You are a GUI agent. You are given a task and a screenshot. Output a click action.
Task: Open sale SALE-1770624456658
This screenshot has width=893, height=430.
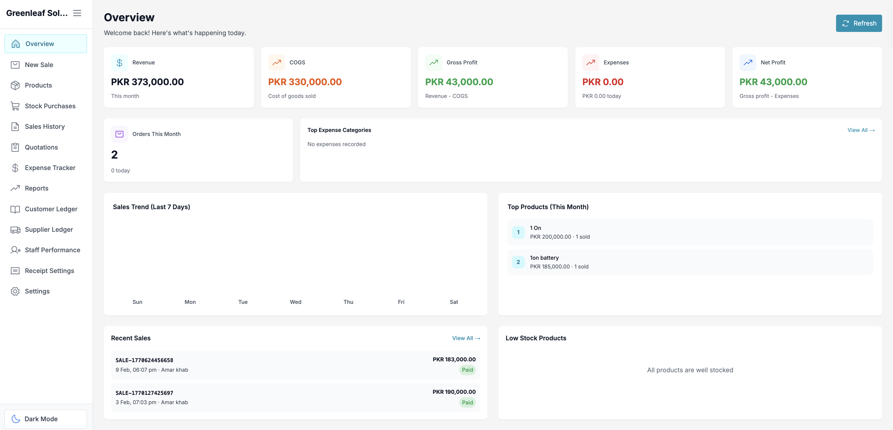coord(295,365)
